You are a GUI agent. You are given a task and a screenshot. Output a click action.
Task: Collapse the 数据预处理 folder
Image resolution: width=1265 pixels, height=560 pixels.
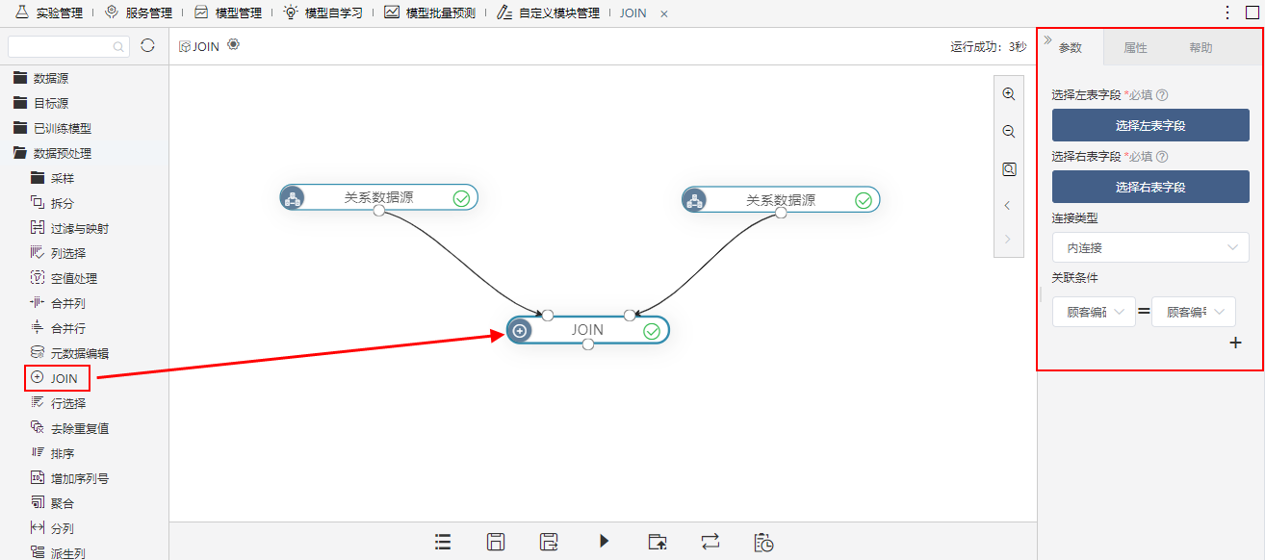(20, 153)
